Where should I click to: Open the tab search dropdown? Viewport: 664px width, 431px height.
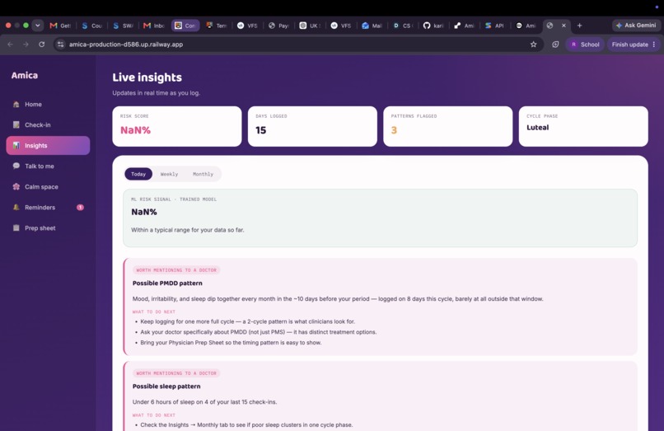click(x=38, y=26)
